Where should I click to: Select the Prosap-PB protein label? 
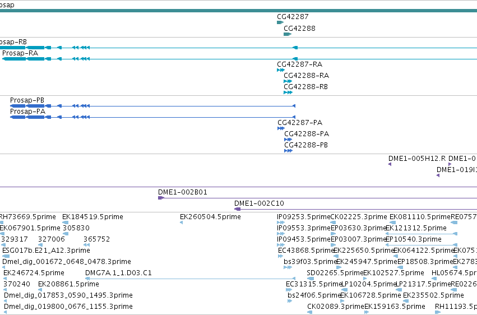(x=27, y=100)
